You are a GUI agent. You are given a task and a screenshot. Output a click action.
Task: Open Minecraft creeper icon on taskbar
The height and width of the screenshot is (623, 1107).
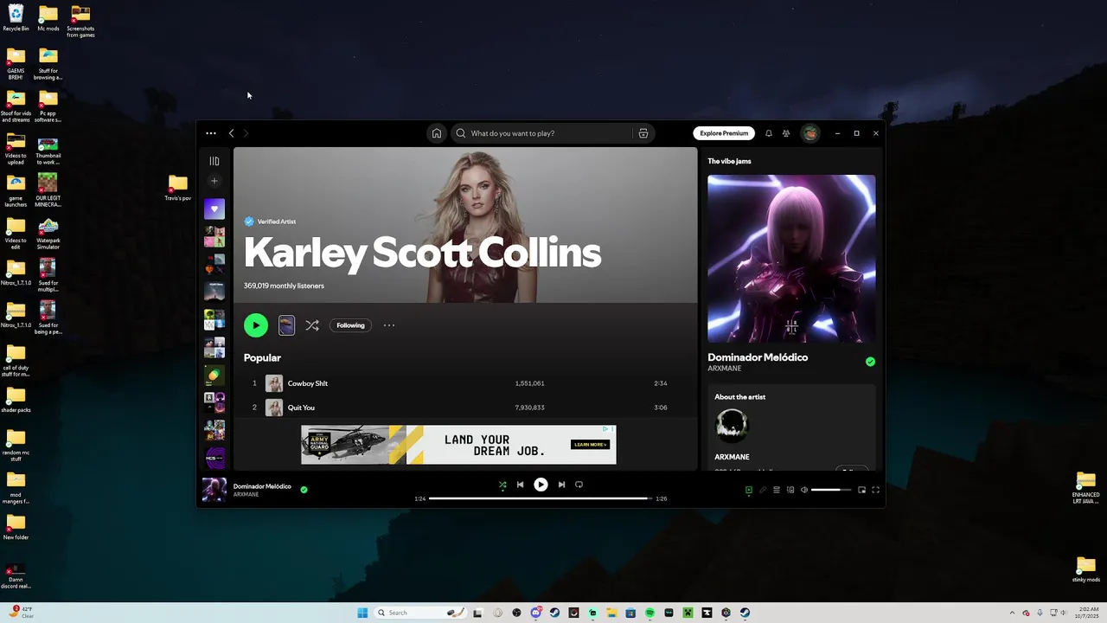[688, 613]
